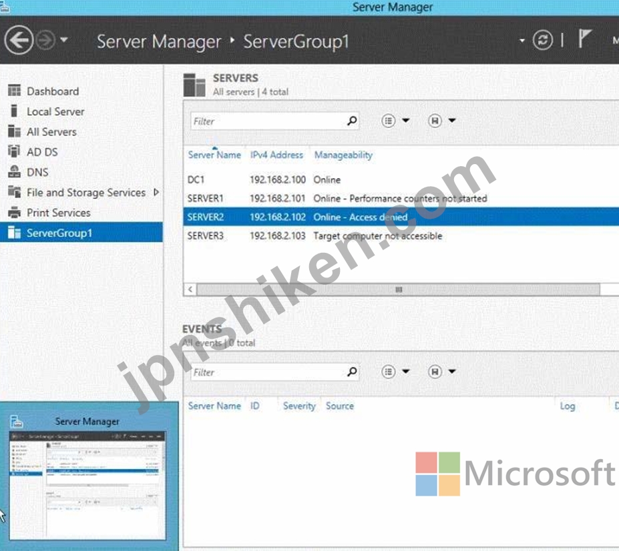Click the File and Storage Services icon
This screenshot has height=551, width=619.
point(14,191)
